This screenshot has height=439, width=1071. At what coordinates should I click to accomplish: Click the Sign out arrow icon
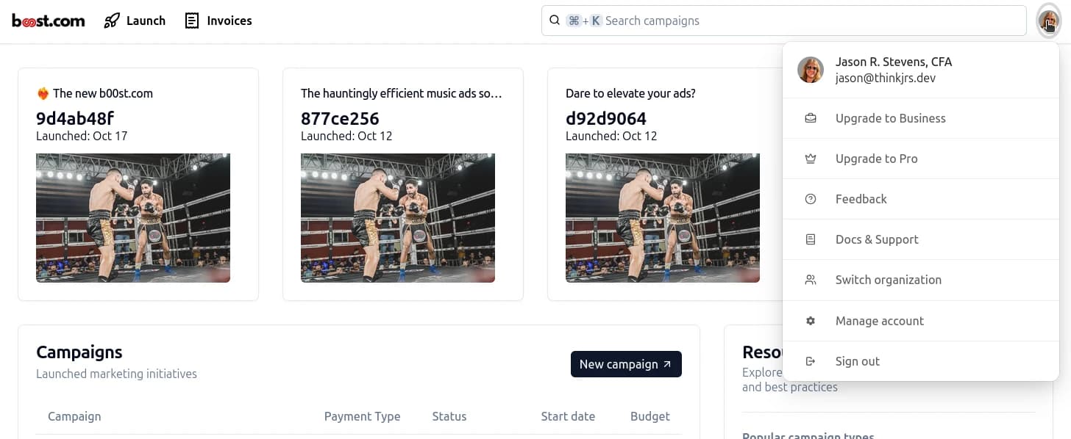coord(811,361)
